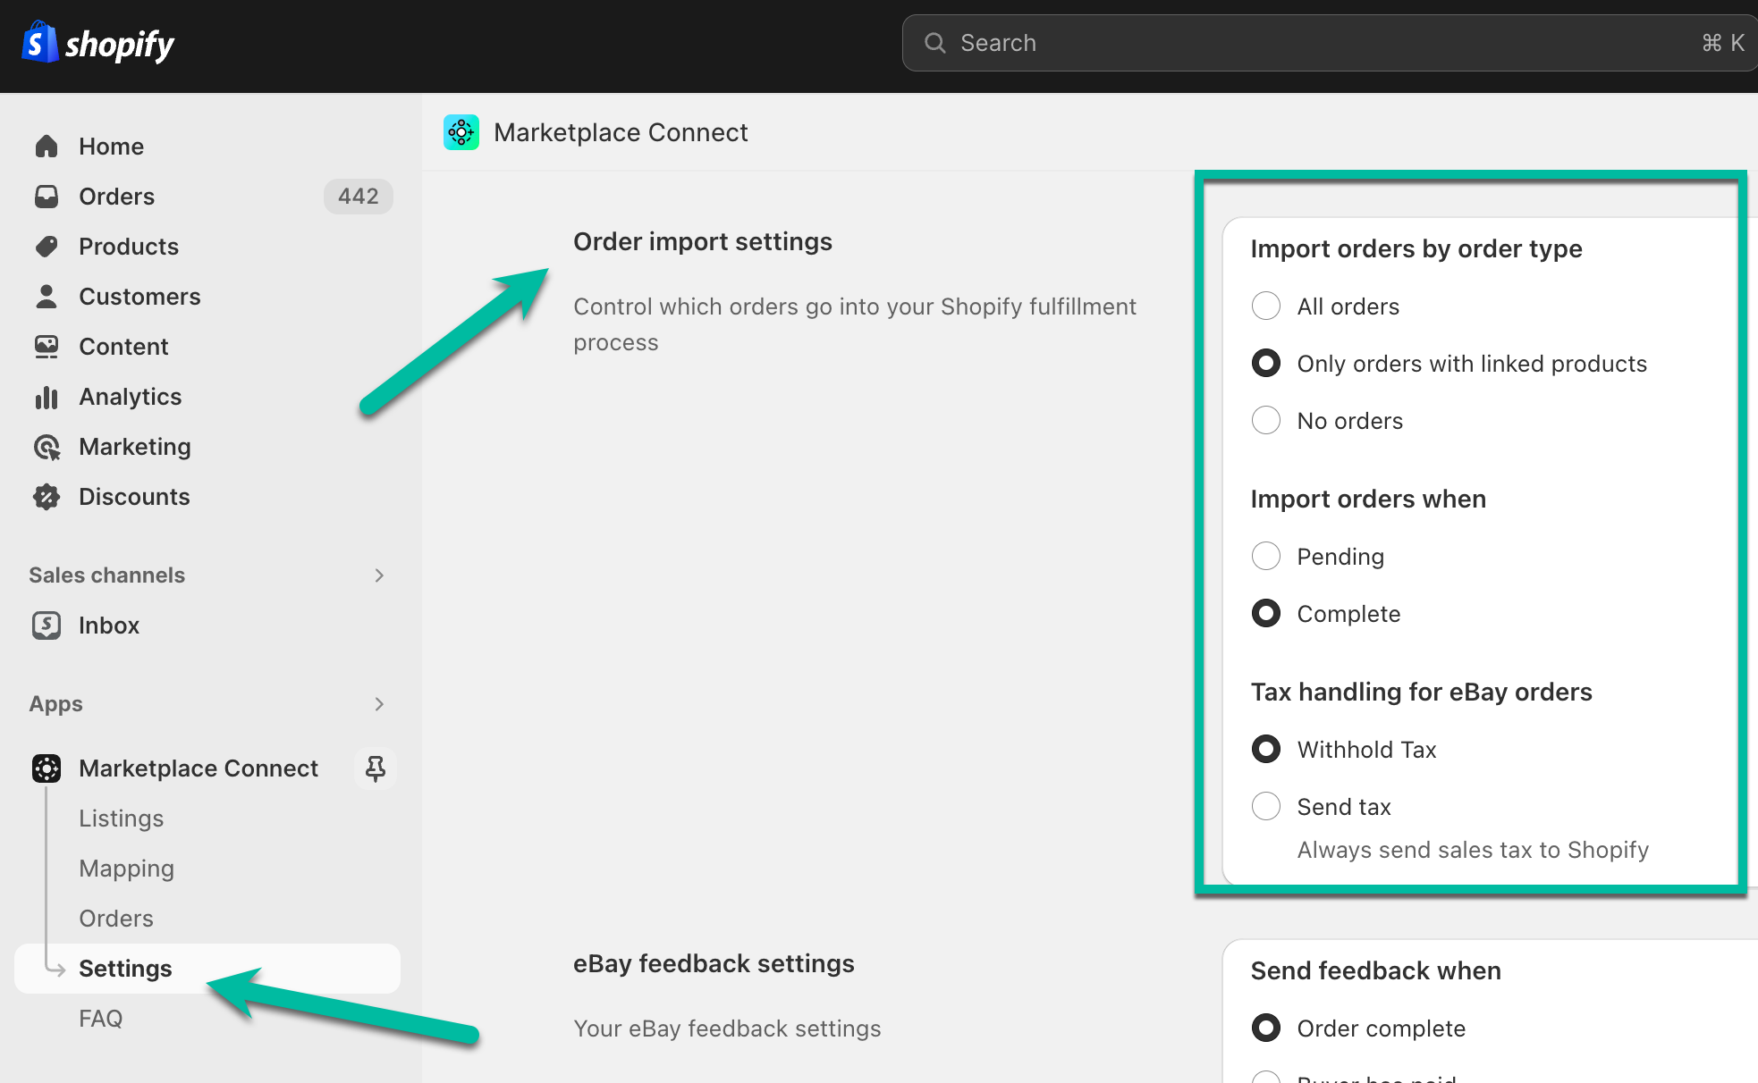Click the Import orders when heading

pos(1368,499)
